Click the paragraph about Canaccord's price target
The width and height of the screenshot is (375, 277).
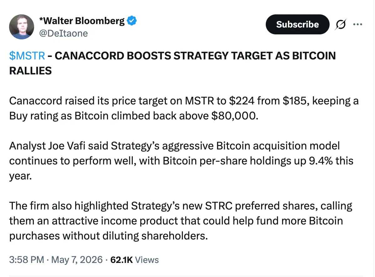tap(184, 108)
